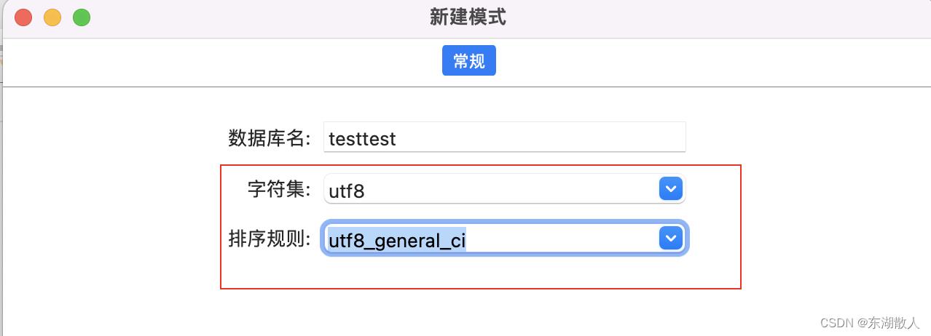Click the 数据库名 label
The image size is (931, 336).
(x=270, y=138)
